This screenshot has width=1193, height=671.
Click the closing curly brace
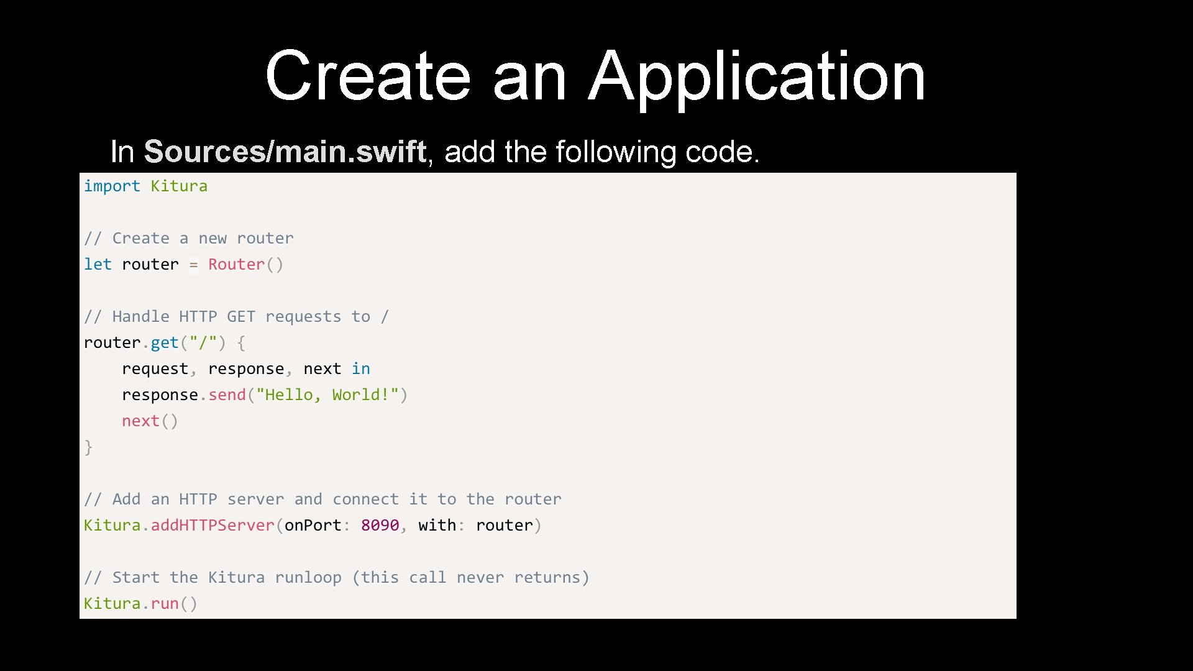(88, 447)
